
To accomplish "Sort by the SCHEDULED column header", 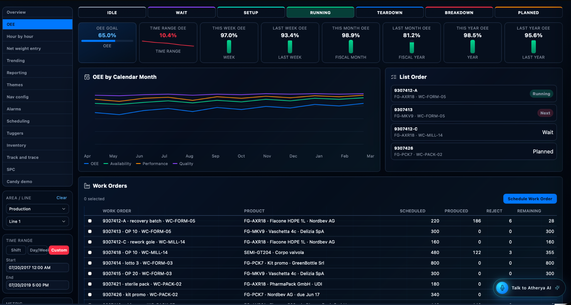I will pos(412,211).
